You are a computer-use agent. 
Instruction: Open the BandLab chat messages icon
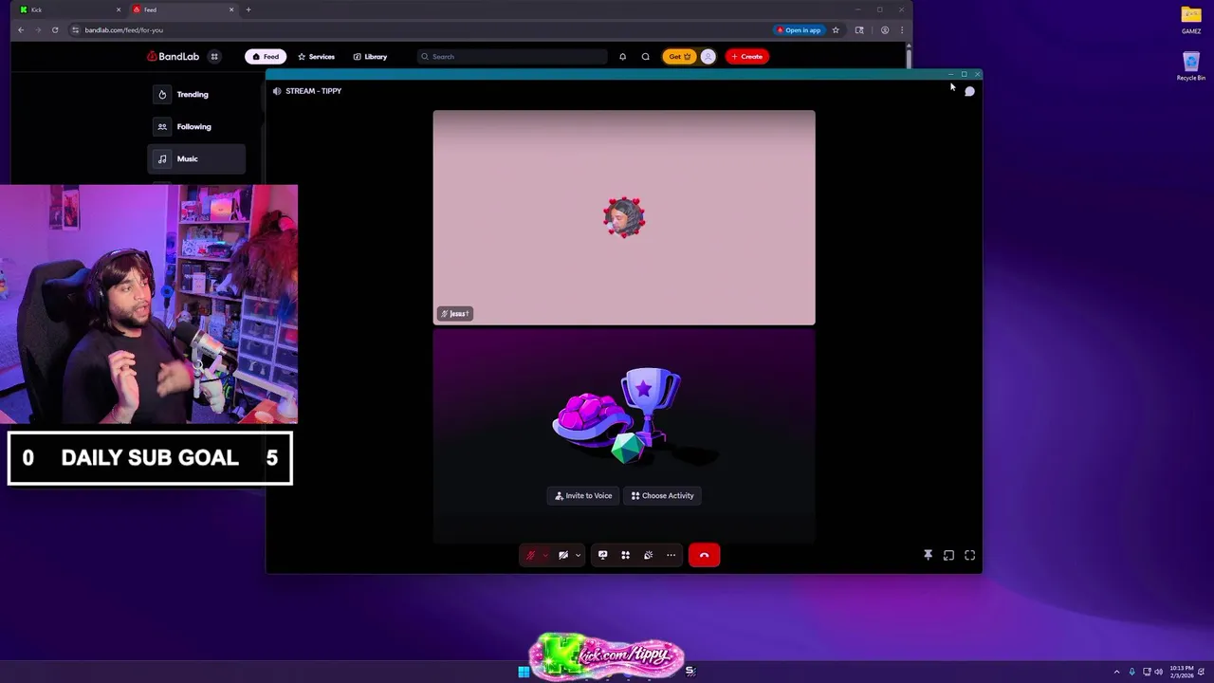pos(646,56)
